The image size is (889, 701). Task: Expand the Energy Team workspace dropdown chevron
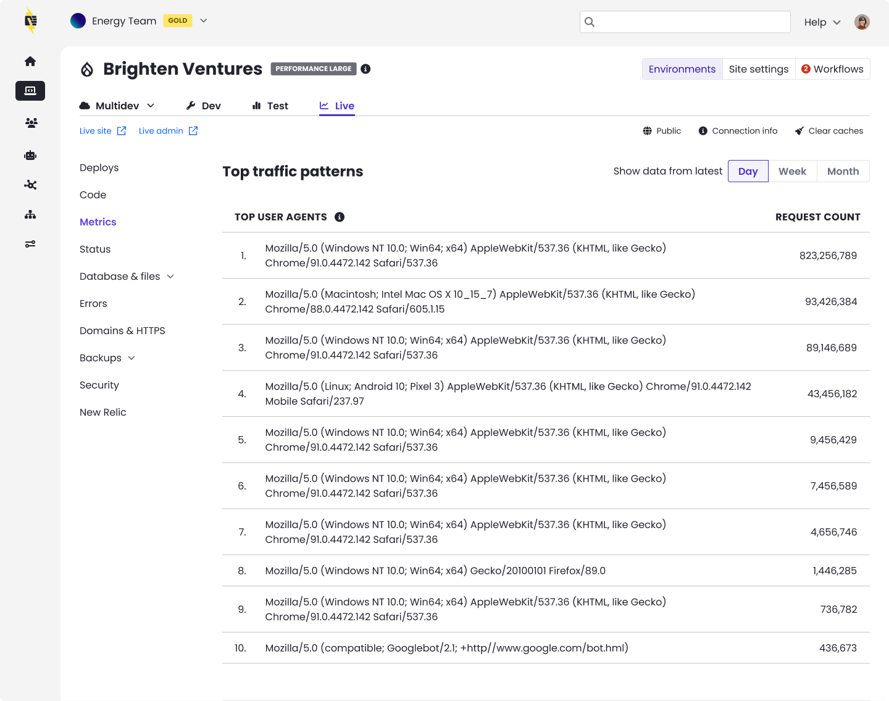[x=204, y=21]
